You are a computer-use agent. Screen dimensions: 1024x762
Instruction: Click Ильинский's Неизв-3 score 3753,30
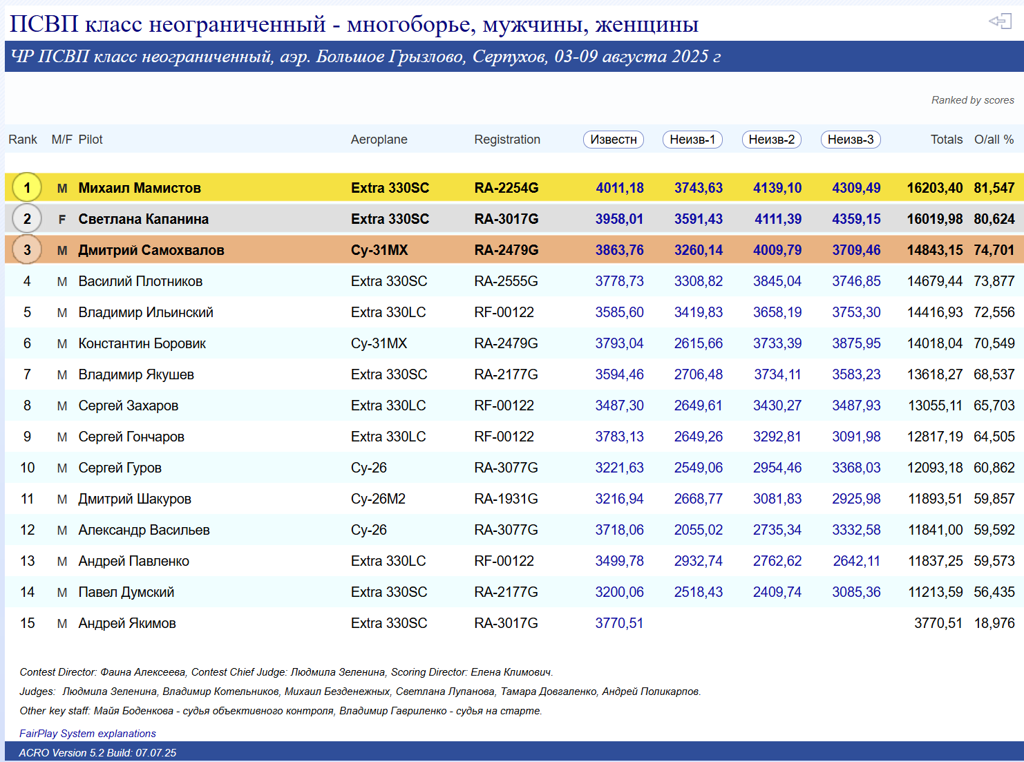[x=856, y=312]
